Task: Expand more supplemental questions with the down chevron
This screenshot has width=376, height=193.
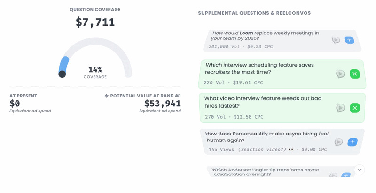Action: click(x=360, y=170)
